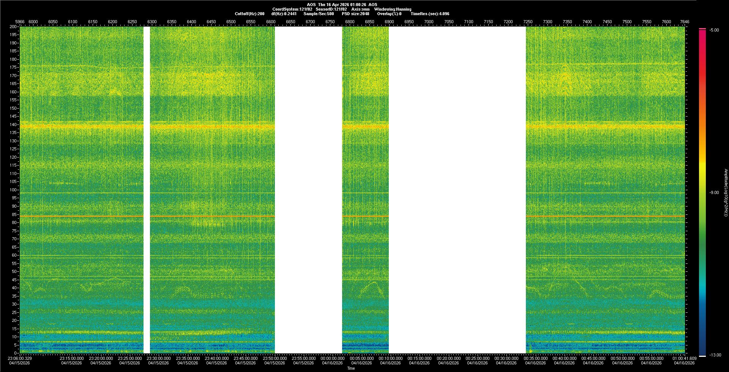Screen dimensions: 729x372
Task: Click the Time axis title at the bottom
Action: pyautogui.click(x=351, y=368)
